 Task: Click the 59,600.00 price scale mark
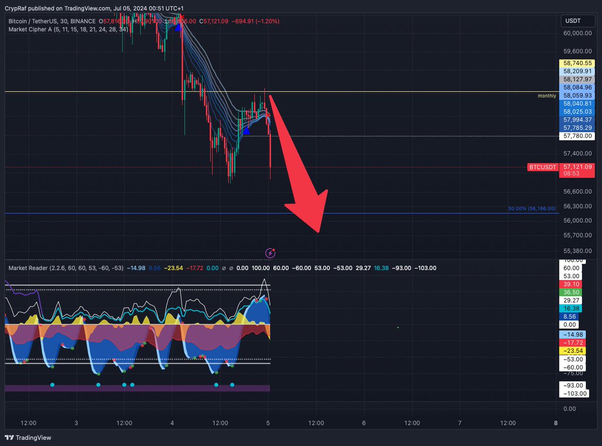point(578,51)
